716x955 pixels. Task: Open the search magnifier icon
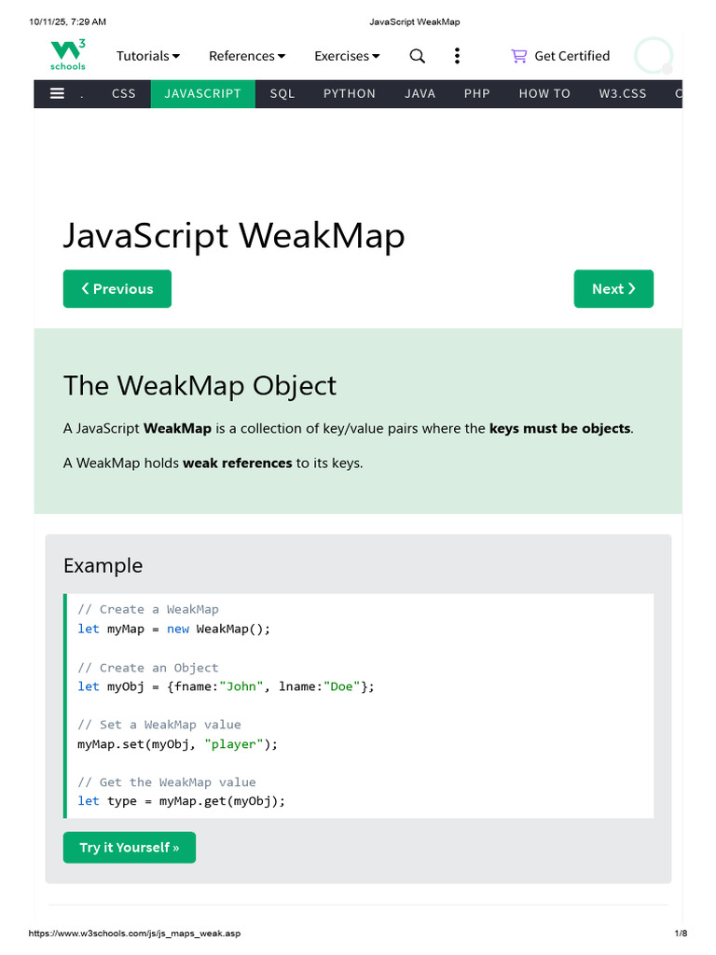click(417, 56)
